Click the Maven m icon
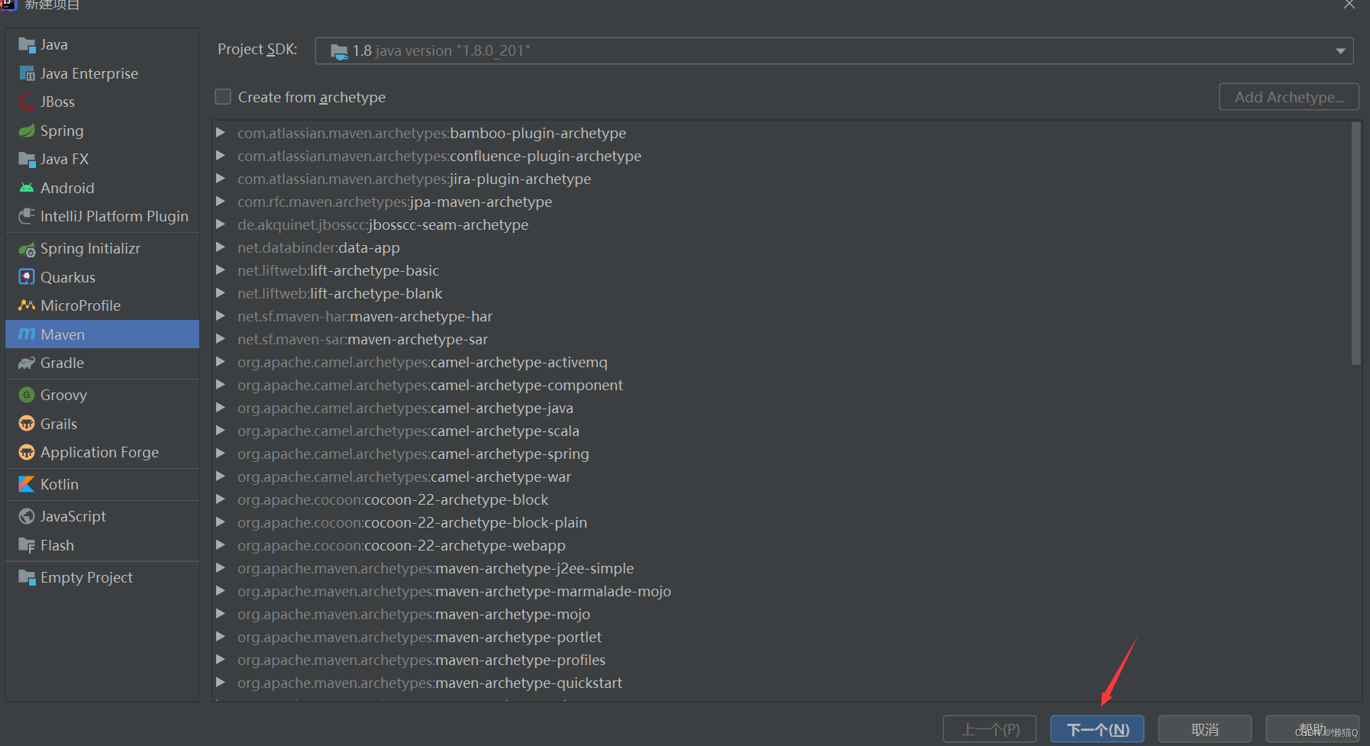1370x746 pixels. (27, 334)
